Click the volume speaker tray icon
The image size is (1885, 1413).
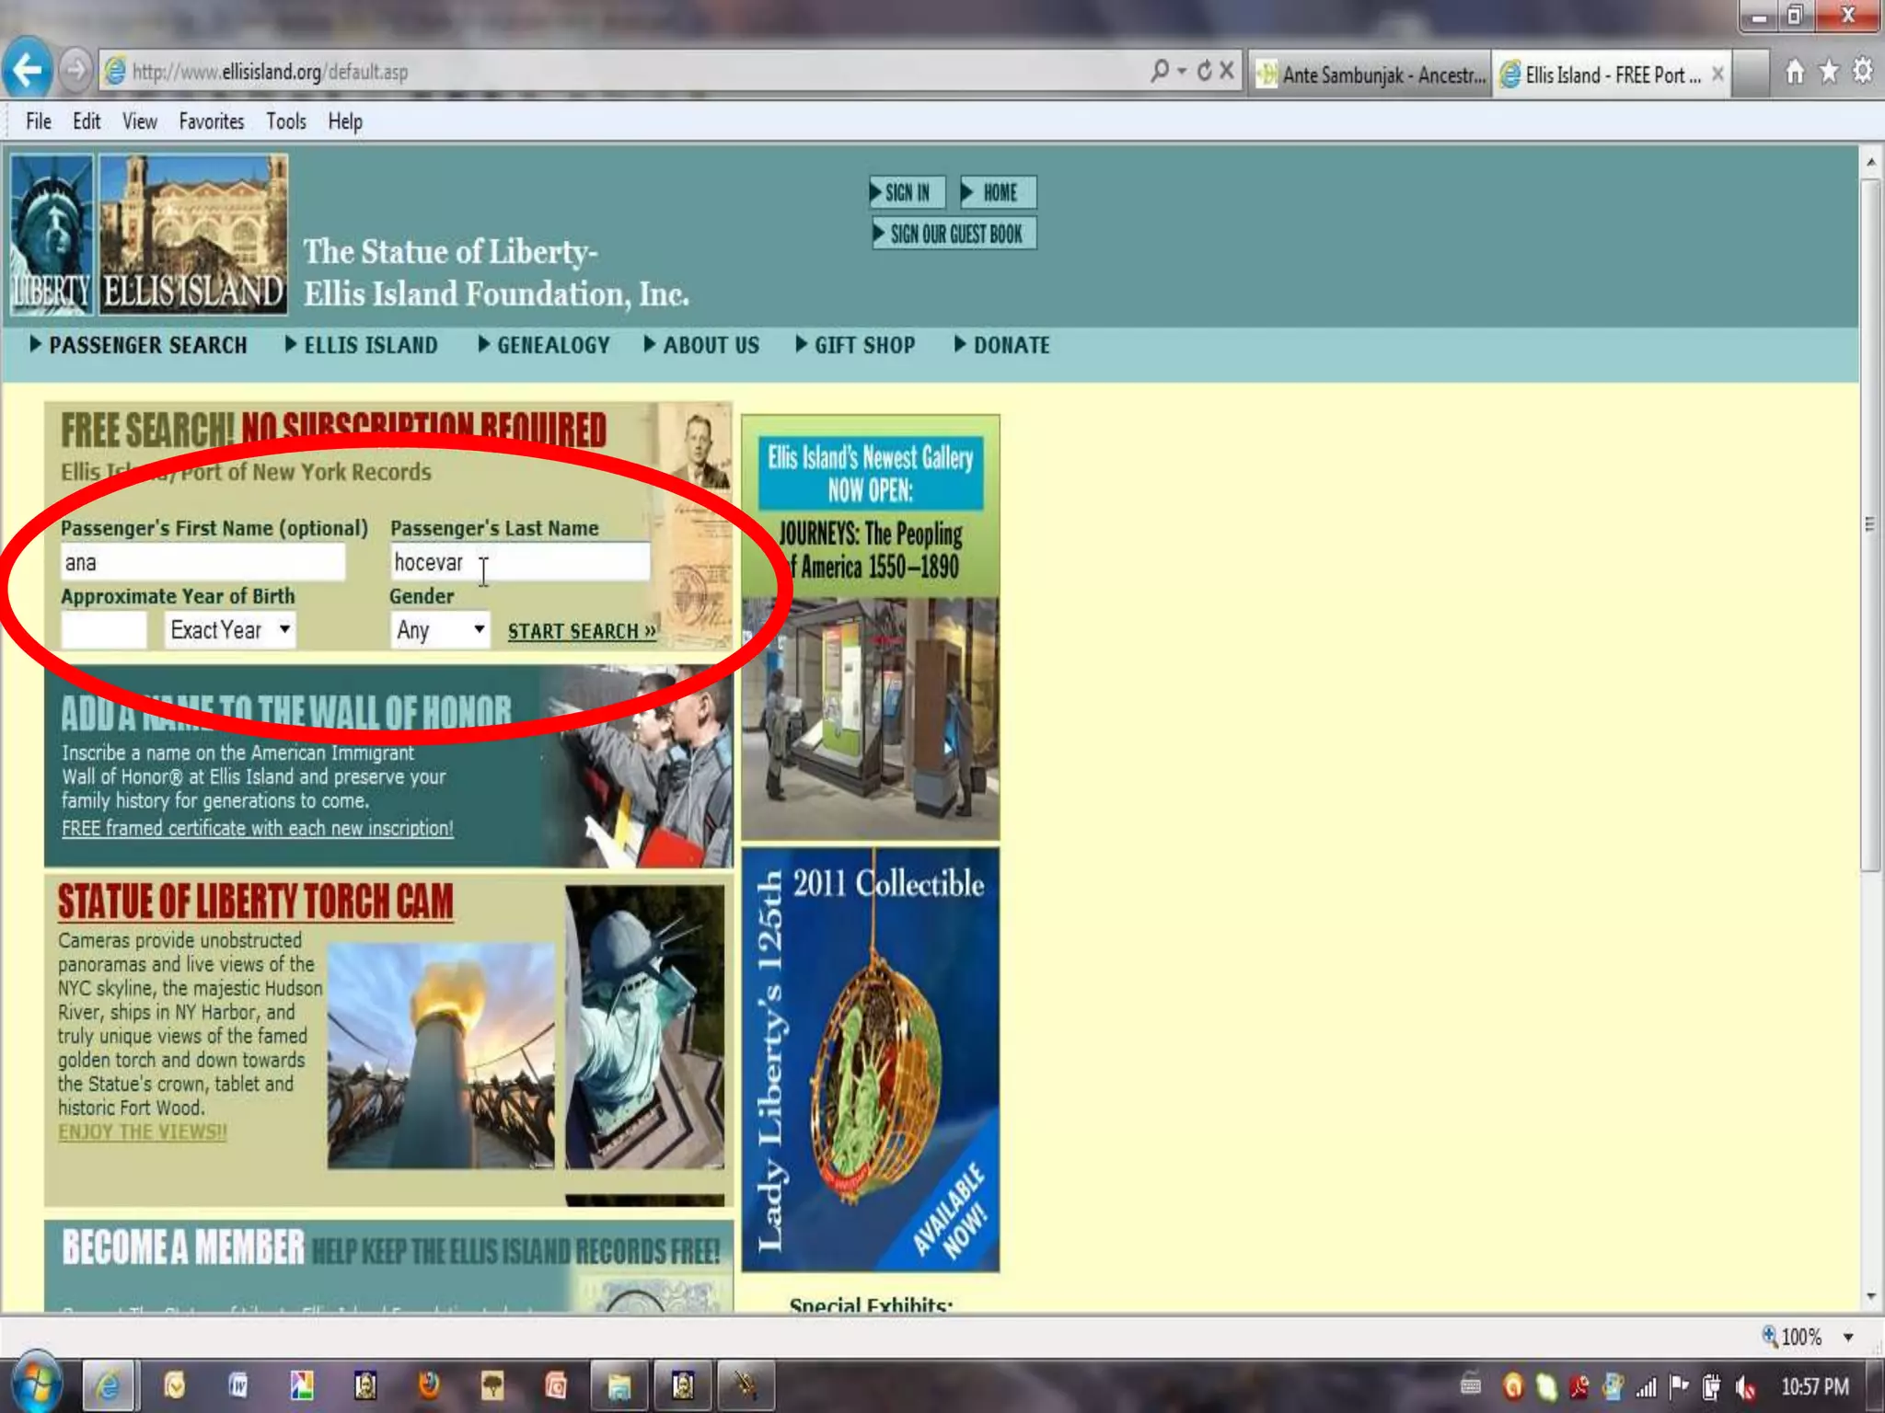point(1746,1387)
